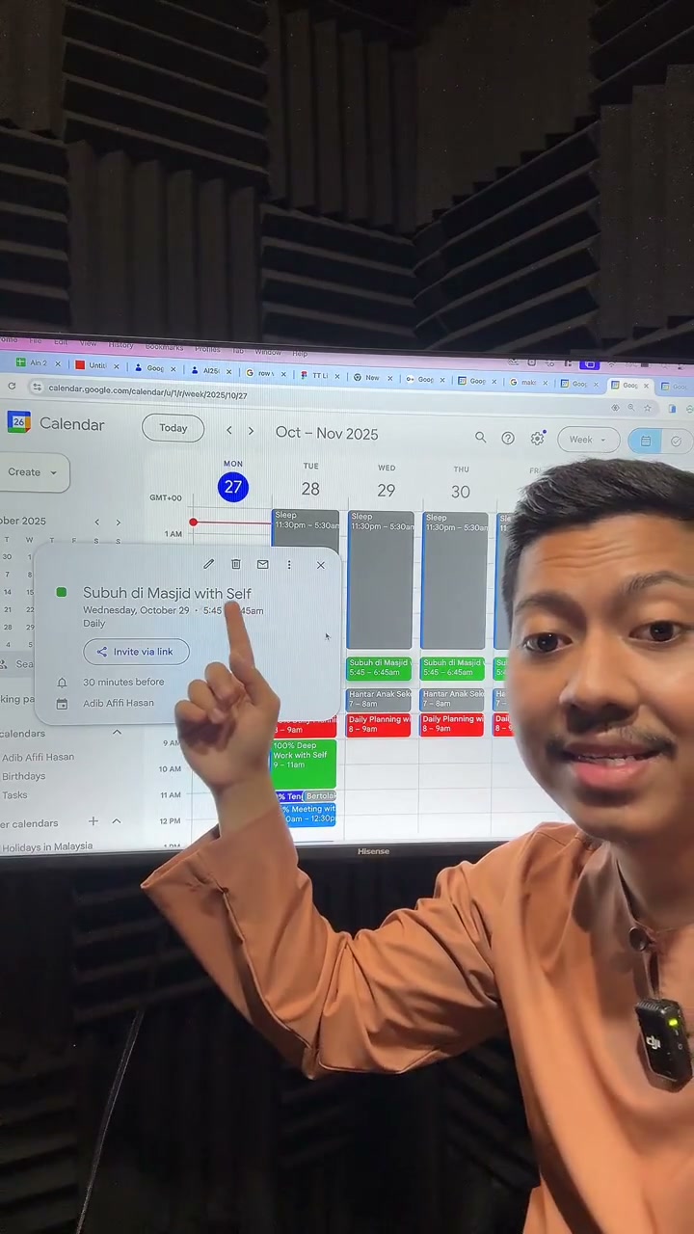Open the Meeting event ending 12:30pm
694x1234 pixels.
tap(307, 815)
